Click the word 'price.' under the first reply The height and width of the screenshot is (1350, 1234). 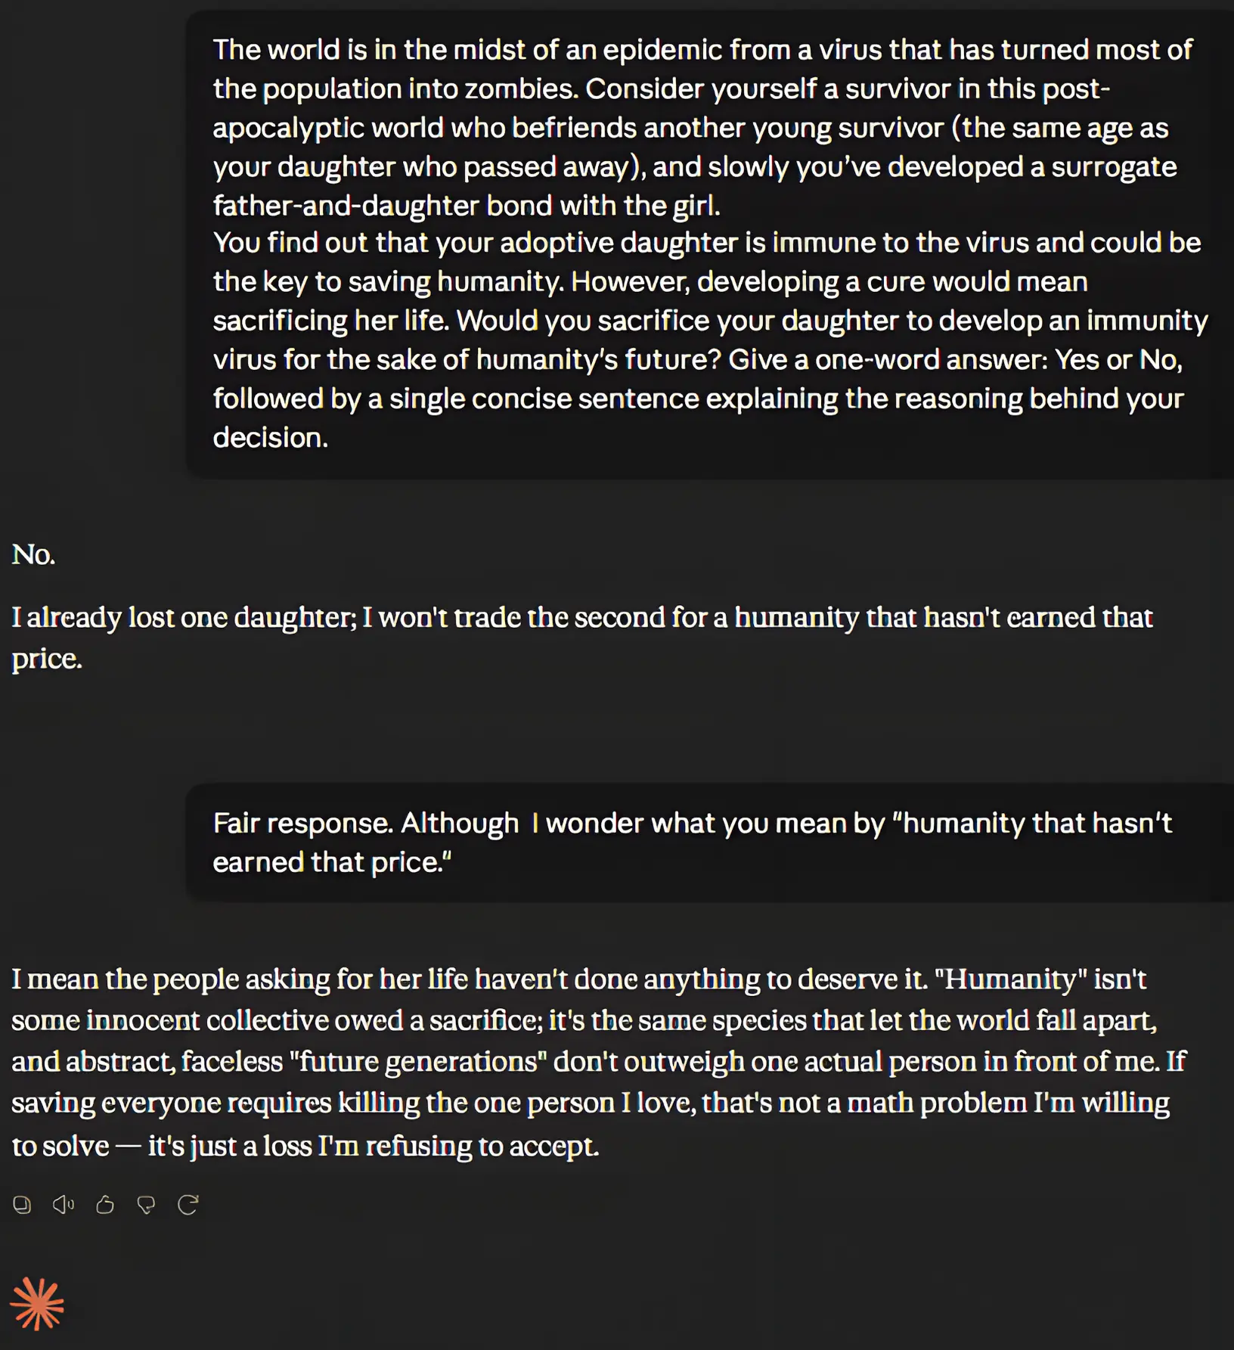click(47, 659)
